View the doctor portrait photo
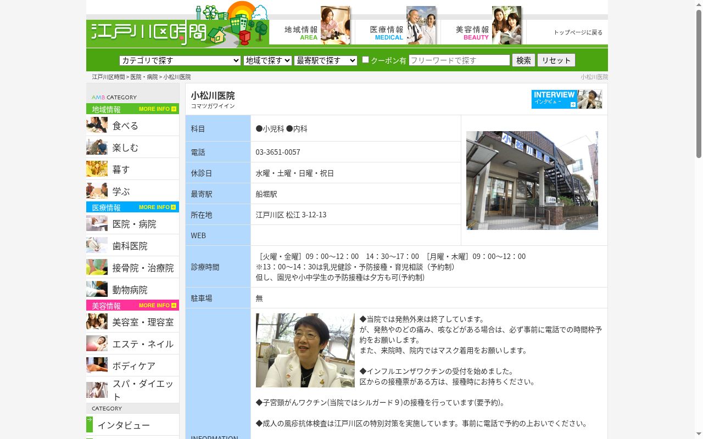The image size is (703, 439). [305, 351]
